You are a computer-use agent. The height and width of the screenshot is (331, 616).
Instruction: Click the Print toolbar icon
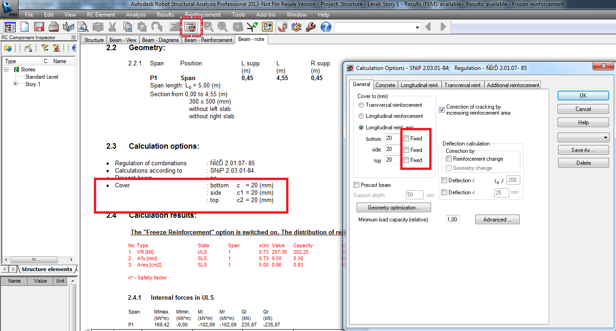54,27
